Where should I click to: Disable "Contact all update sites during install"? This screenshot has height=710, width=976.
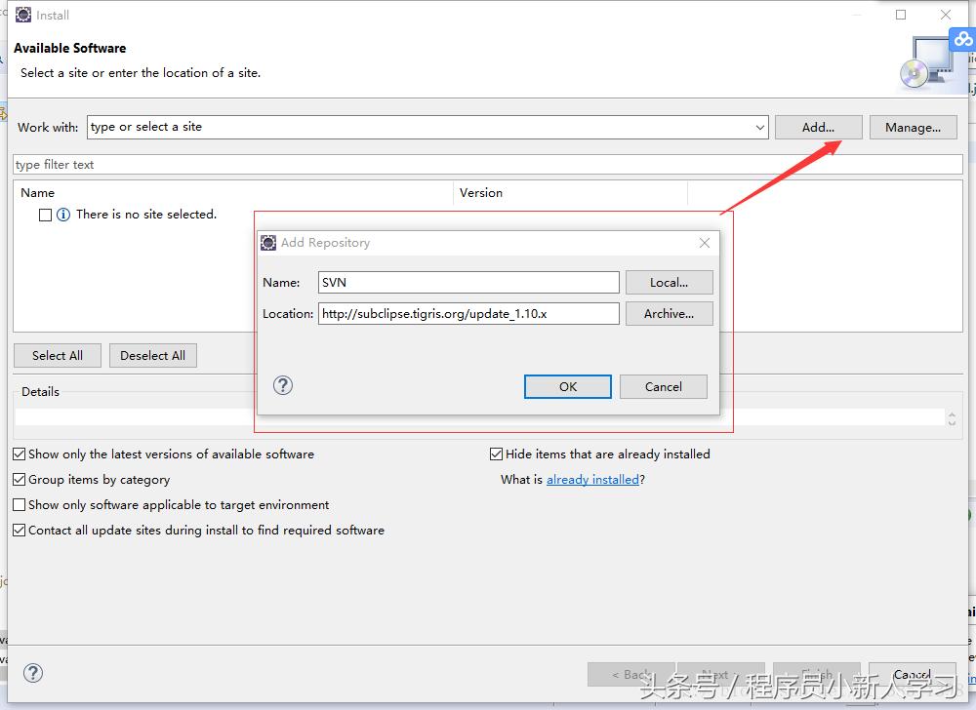coord(19,530)
